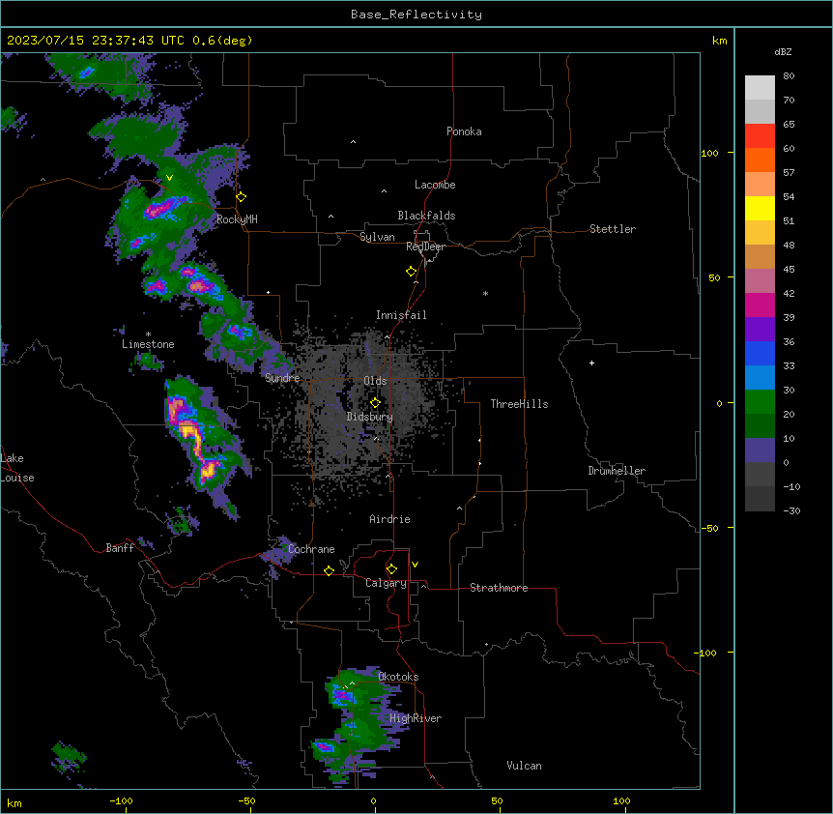Click the Innisfail city label
Viewport: 833px width, 814px height.
point(401,315)
